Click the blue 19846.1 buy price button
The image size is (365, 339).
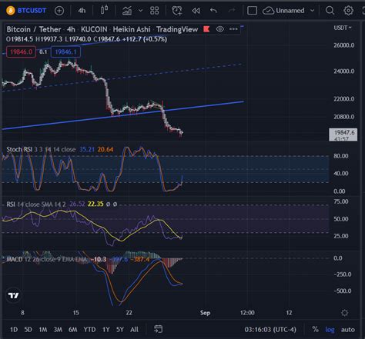coord(65,52)
